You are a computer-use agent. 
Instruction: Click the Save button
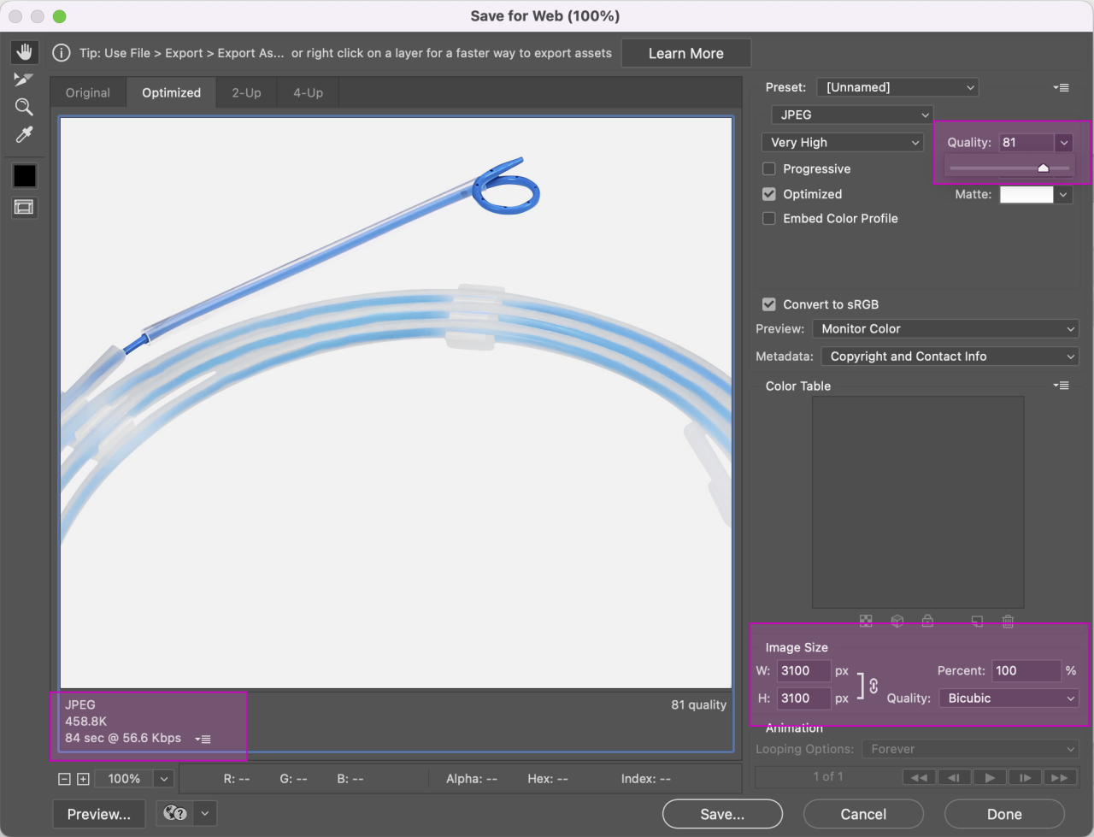[721, 813]
